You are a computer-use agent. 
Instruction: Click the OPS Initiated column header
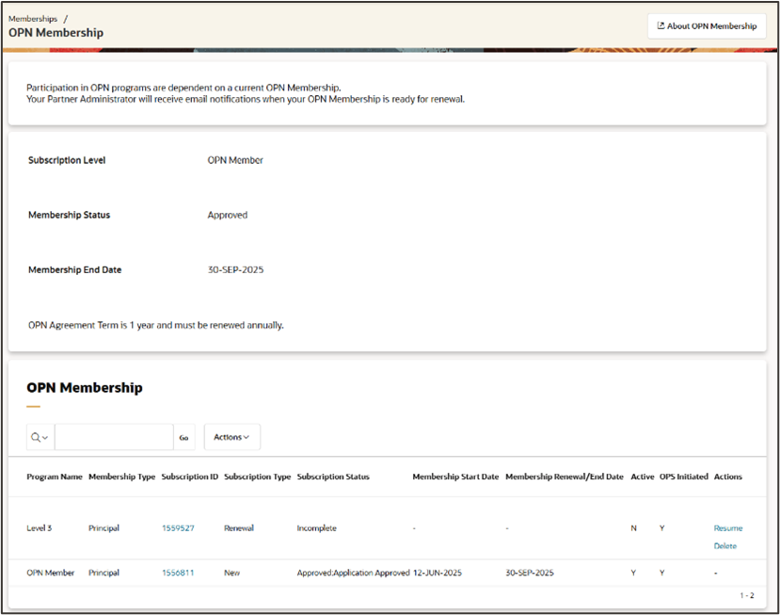683,477
